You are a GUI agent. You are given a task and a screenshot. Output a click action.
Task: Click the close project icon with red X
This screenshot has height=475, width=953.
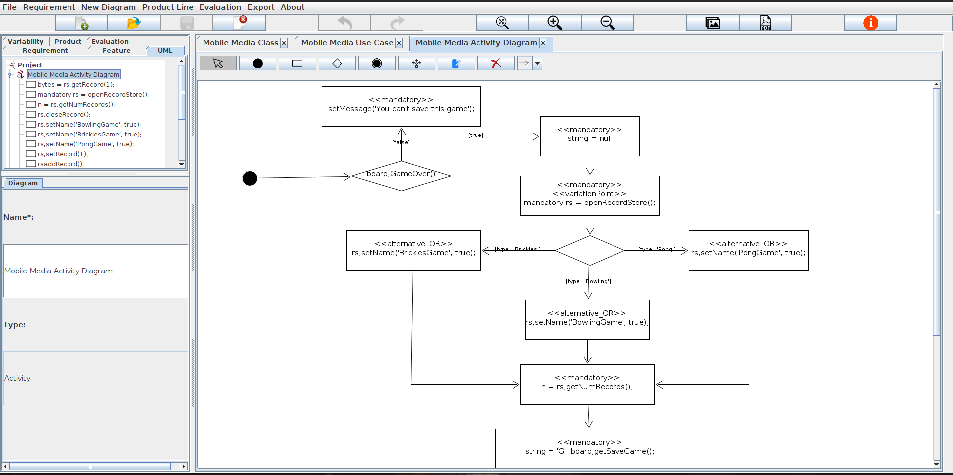click(239, 23)
